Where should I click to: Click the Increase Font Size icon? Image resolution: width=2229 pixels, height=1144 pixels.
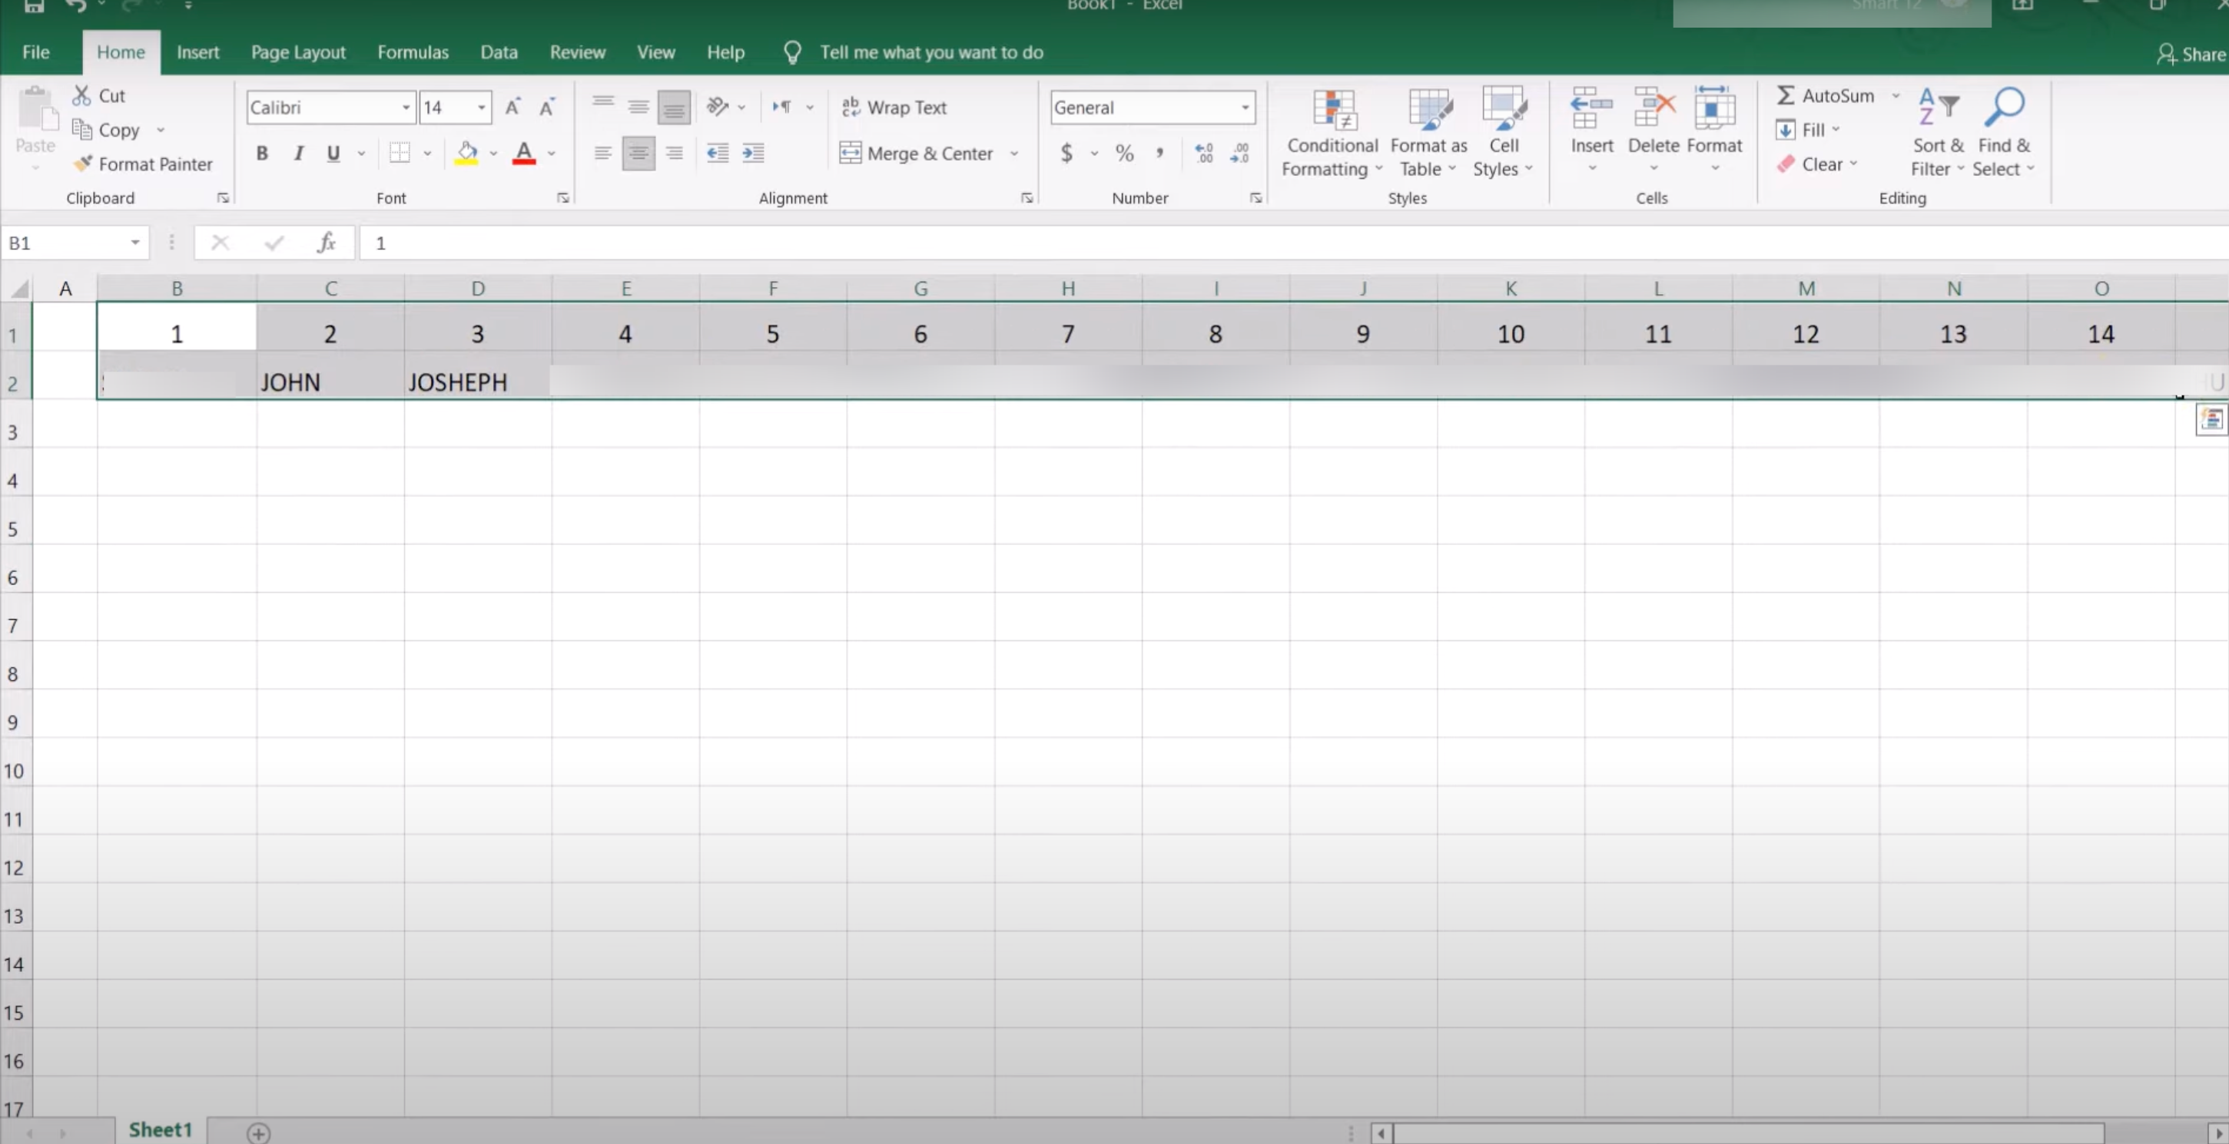[x=512, y=107]
